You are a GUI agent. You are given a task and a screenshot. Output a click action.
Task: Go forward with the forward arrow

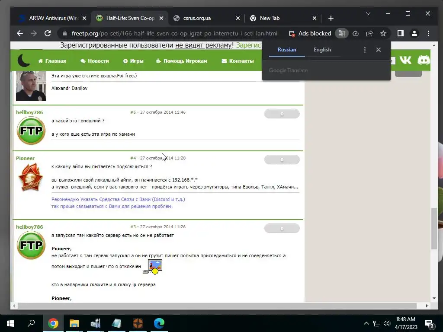(x=34, y=33)
